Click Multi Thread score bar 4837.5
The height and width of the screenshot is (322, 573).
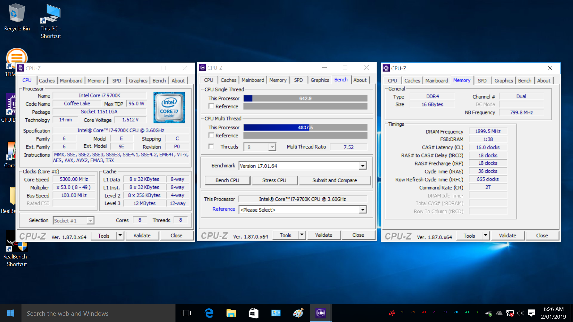[x=305, y=127]
